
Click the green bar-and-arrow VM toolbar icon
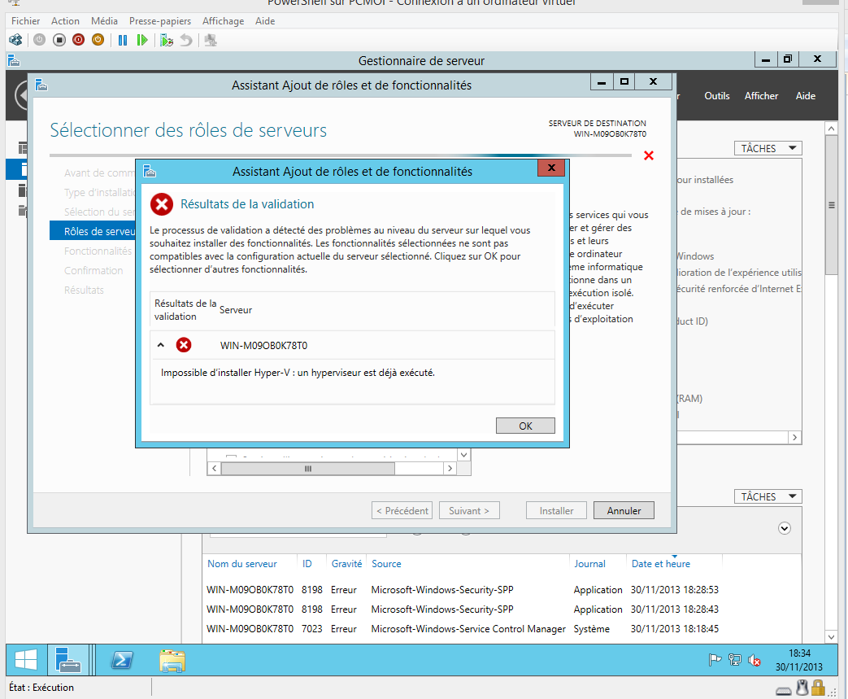pos(142,40)
